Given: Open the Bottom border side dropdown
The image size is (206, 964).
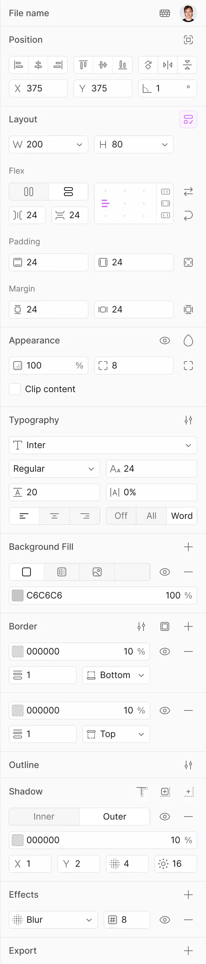Looking at the screenshot, I should pyautogui.click(x=116, y=675).
